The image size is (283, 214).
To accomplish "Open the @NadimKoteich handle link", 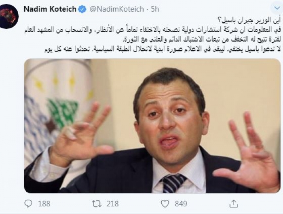I will click(x=117, y=9).
